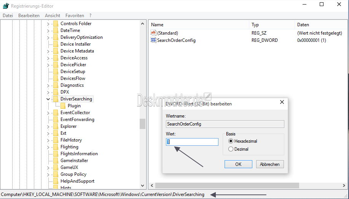Click the DateTime folder icon
The height and width of the screenshot is (199, 349).
coord(56,30)
